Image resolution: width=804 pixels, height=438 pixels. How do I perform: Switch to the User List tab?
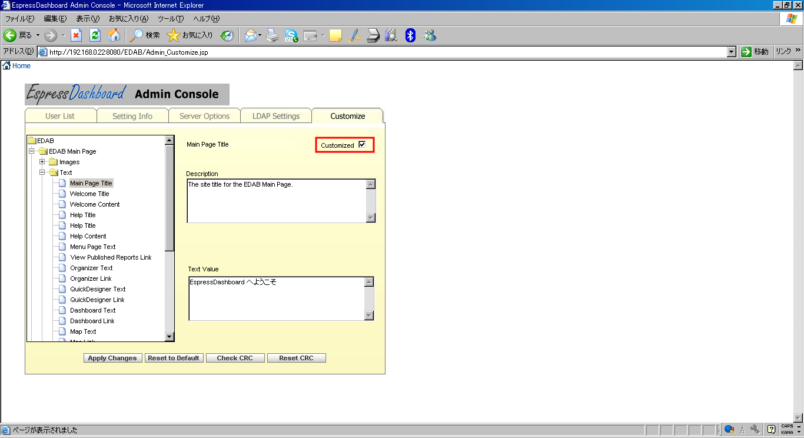[60, 116]
